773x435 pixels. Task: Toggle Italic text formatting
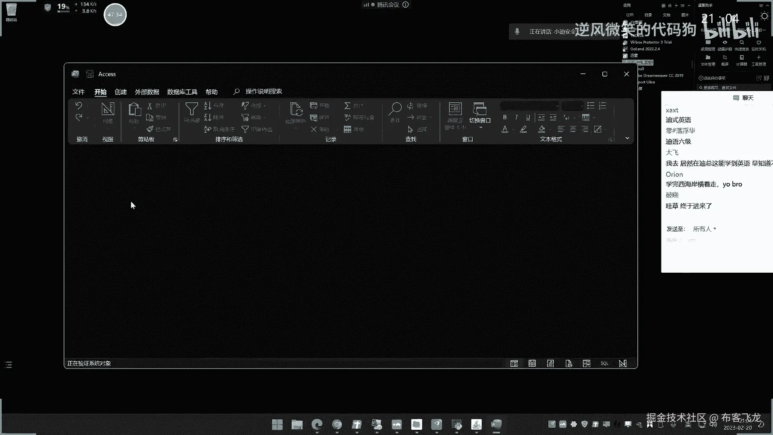[516, 117]
